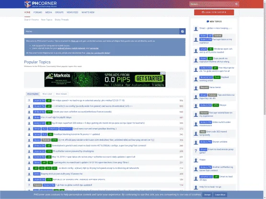Click sidebar avatar beside 'Help for no load' topic
266x199 pixels.
coord(196,187)
